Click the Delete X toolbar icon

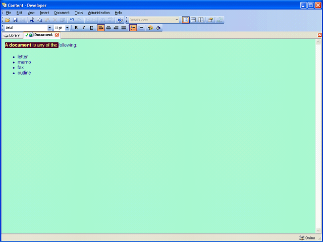coord(55,20)
